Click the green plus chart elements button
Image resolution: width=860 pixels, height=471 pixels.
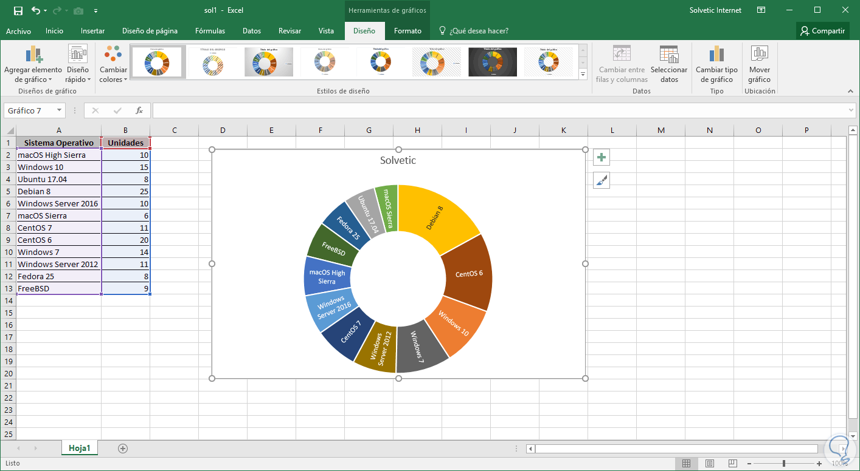click(x=602, y=158)
